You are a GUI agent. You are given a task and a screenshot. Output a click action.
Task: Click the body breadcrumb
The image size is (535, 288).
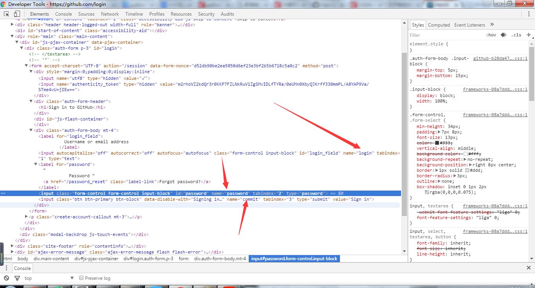[23, 259]
